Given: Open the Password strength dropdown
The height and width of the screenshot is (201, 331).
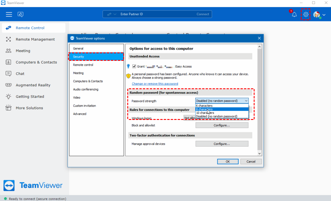Looking at the screenshot, I should [222, 101].
